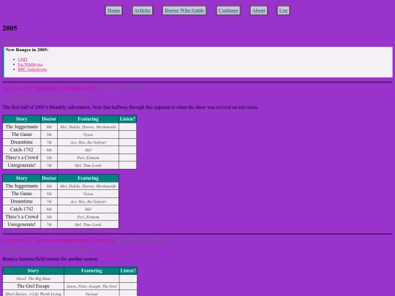Click 'Nyssa' in the table without Listen? column

[88, 194]
